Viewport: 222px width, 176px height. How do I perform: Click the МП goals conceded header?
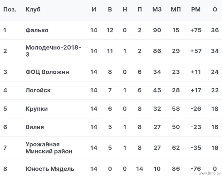click(x=176, y=9)
